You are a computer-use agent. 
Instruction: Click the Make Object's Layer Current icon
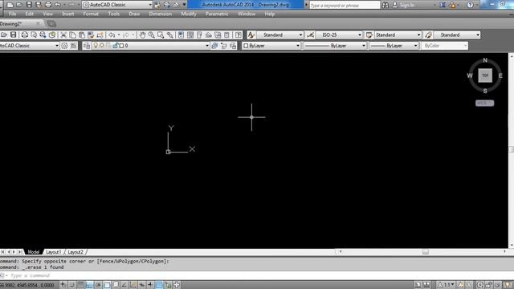point(214,46)
